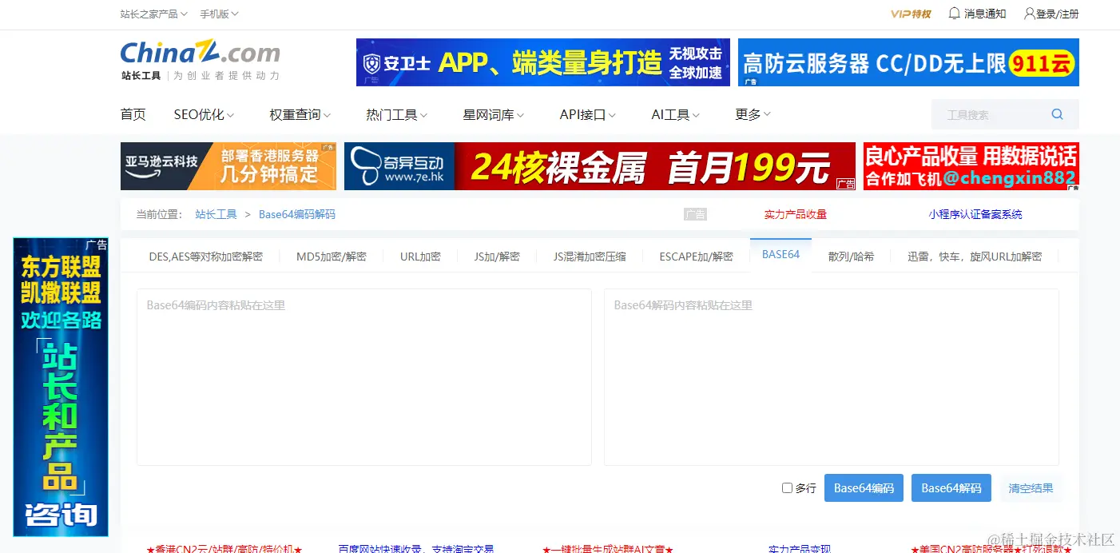Open the 实力产品收量 link

click(x=796, y=214)
